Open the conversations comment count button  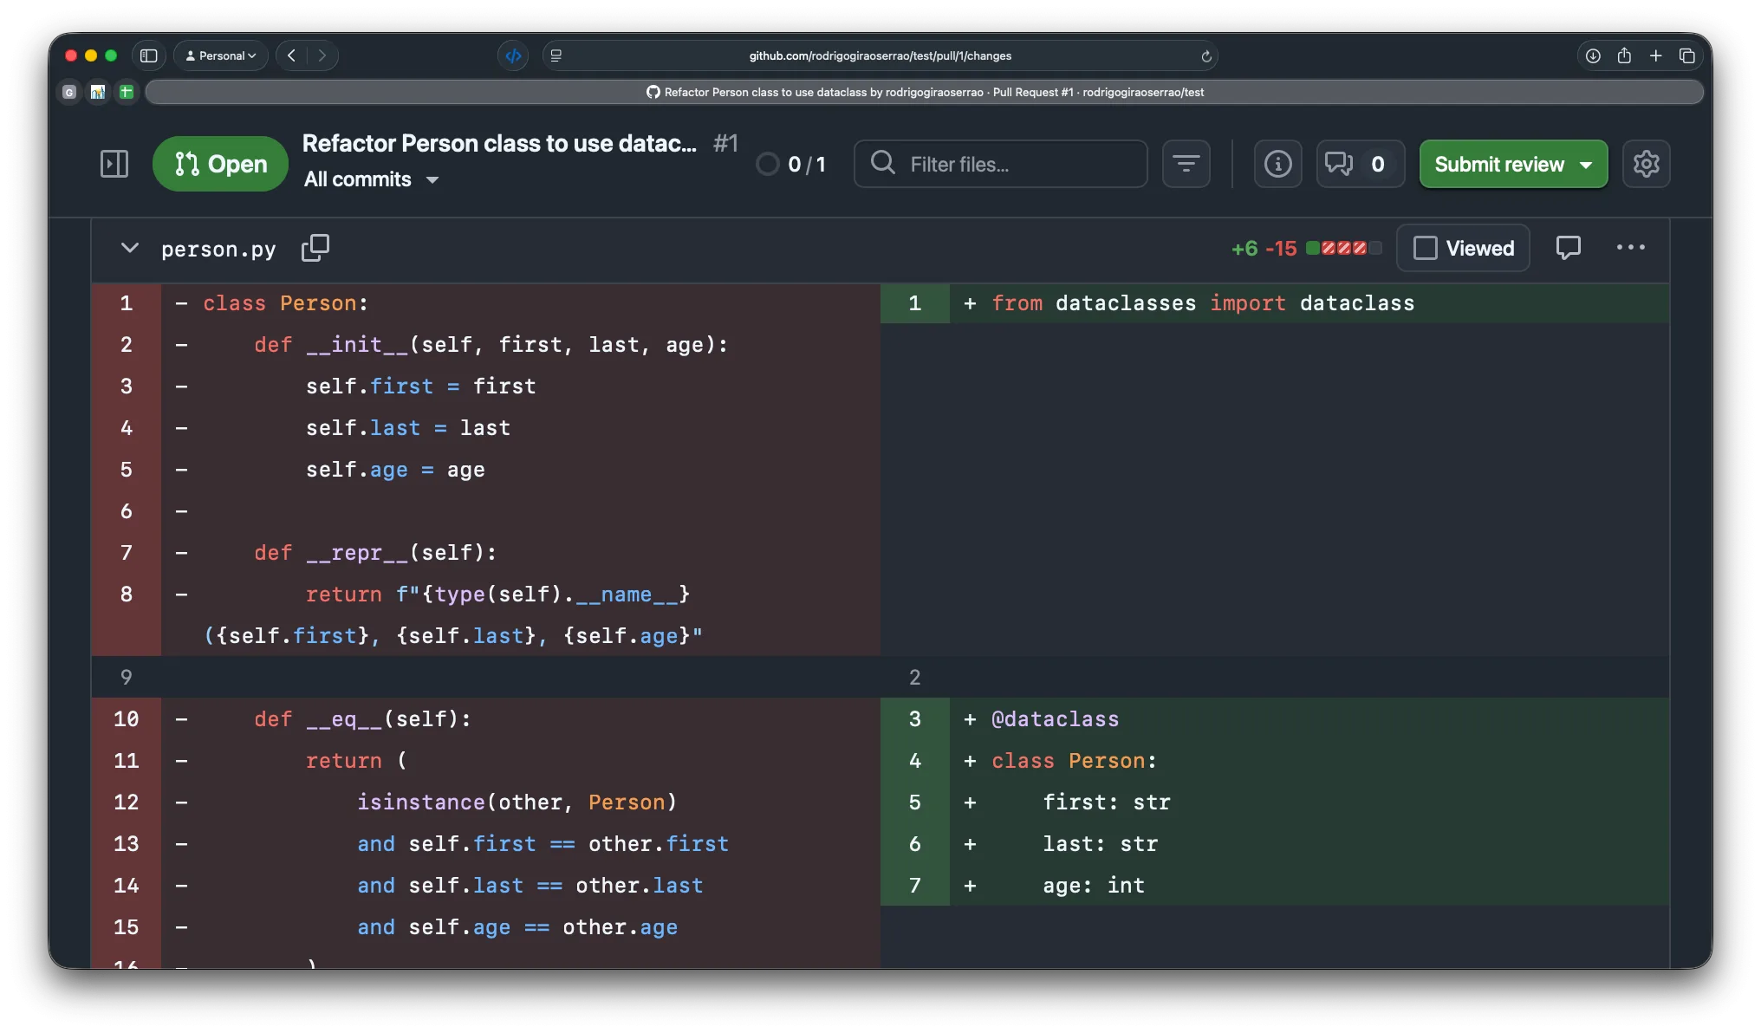[1358, 164]
